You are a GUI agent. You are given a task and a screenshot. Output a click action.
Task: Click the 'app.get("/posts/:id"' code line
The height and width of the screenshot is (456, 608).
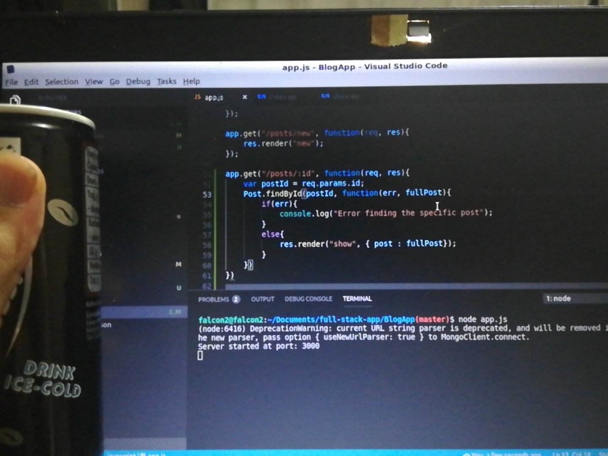(318, 173)
